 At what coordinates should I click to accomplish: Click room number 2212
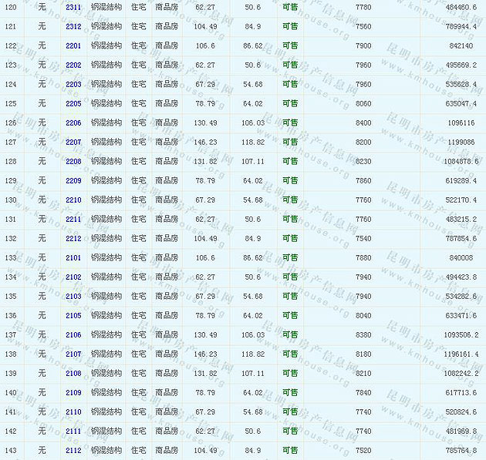click(73, 238)
